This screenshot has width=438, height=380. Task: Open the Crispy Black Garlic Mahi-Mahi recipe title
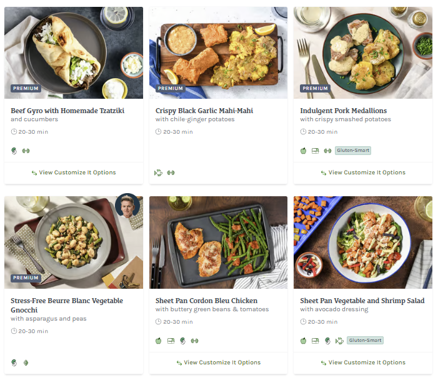click(204, 111)
